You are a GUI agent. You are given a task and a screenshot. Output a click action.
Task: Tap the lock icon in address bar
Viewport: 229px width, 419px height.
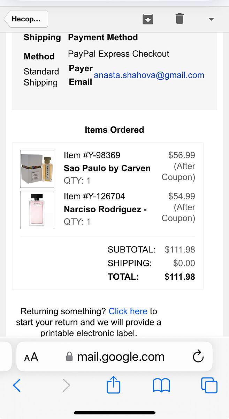pyautogui.click(x=69, y=357)
